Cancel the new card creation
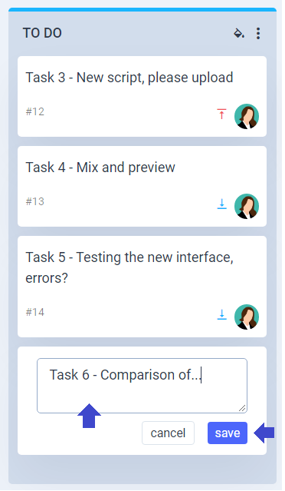 pyautogui.click(x=168, y=433)
